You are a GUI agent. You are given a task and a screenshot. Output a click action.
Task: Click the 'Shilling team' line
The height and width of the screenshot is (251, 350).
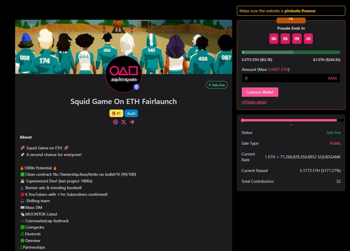35,201
